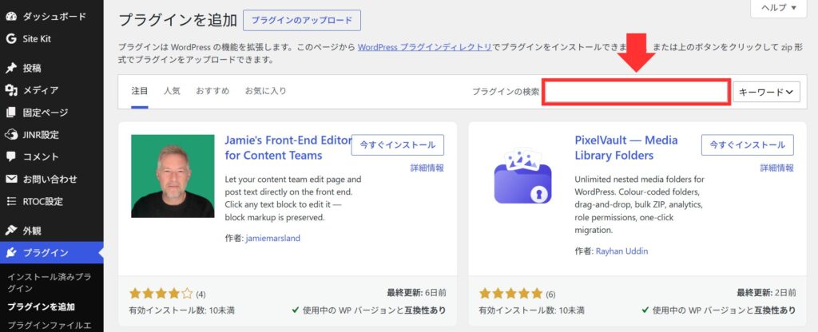Click the five-star rating of PixelVault
The image size is (818, 332).
point(510,293)
